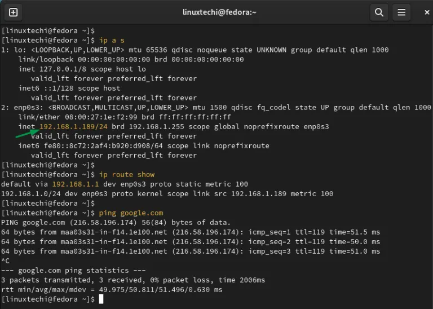Click the green arrow annotation
The height and width of the screenshot is (309, 433).
(x=27, y=134)
